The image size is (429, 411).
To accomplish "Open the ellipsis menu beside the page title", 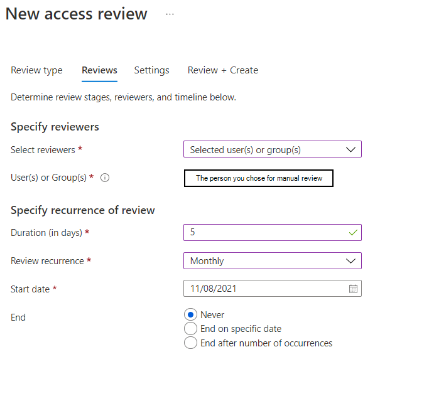I will (x=170, y=14).
